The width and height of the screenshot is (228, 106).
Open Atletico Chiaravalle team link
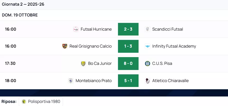point(170,81)
